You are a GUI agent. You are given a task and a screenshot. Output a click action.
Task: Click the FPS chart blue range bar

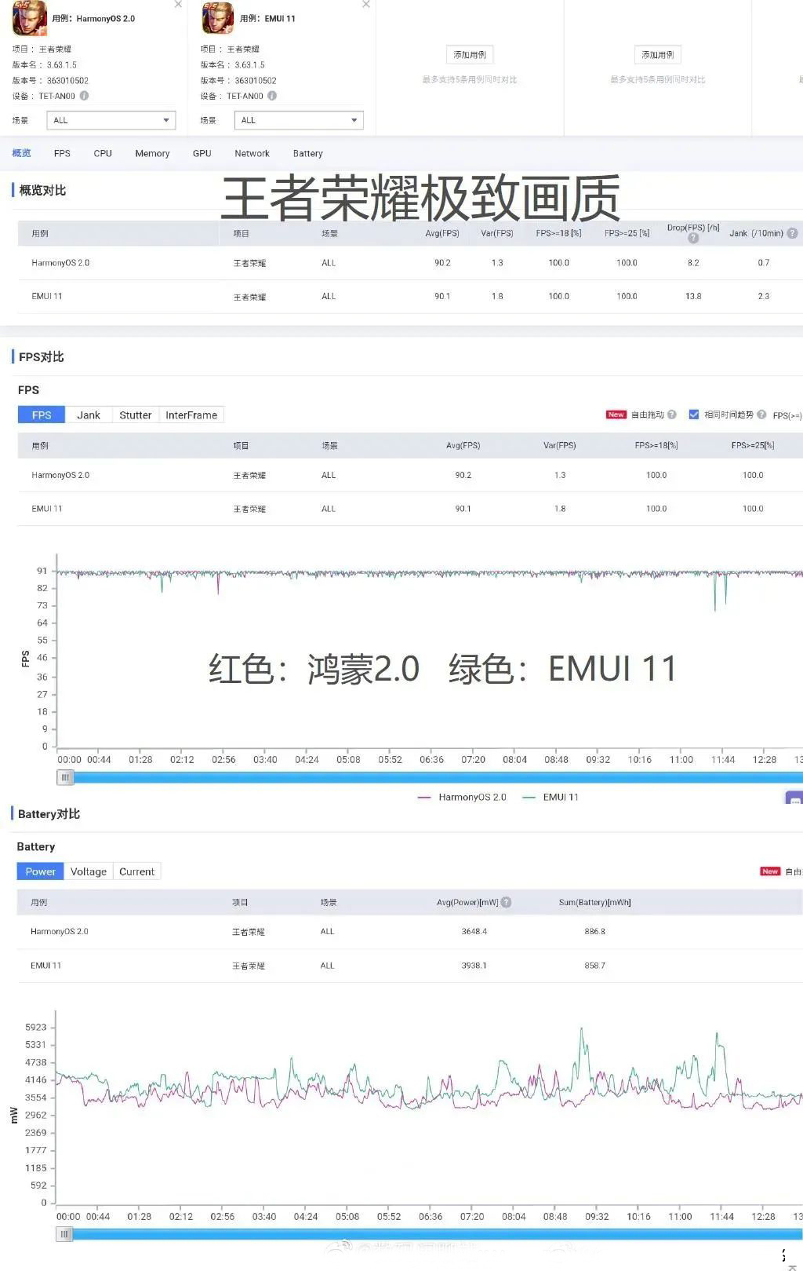(438, 777)
